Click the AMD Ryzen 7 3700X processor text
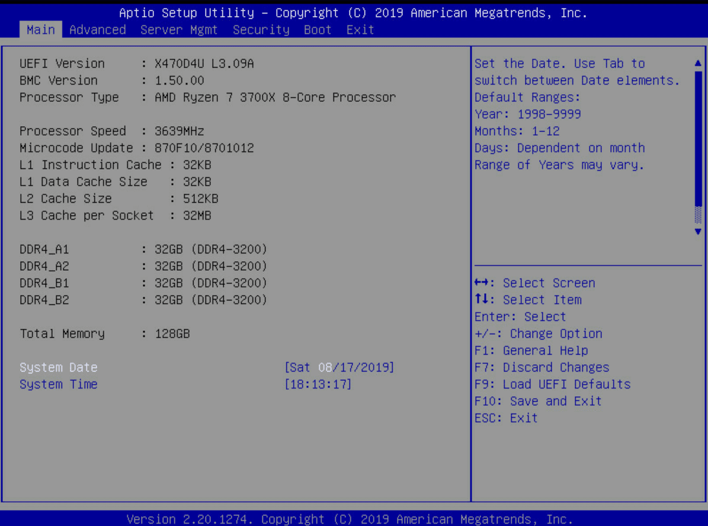The height and width of the screenshot is (526, 708). 275,98
